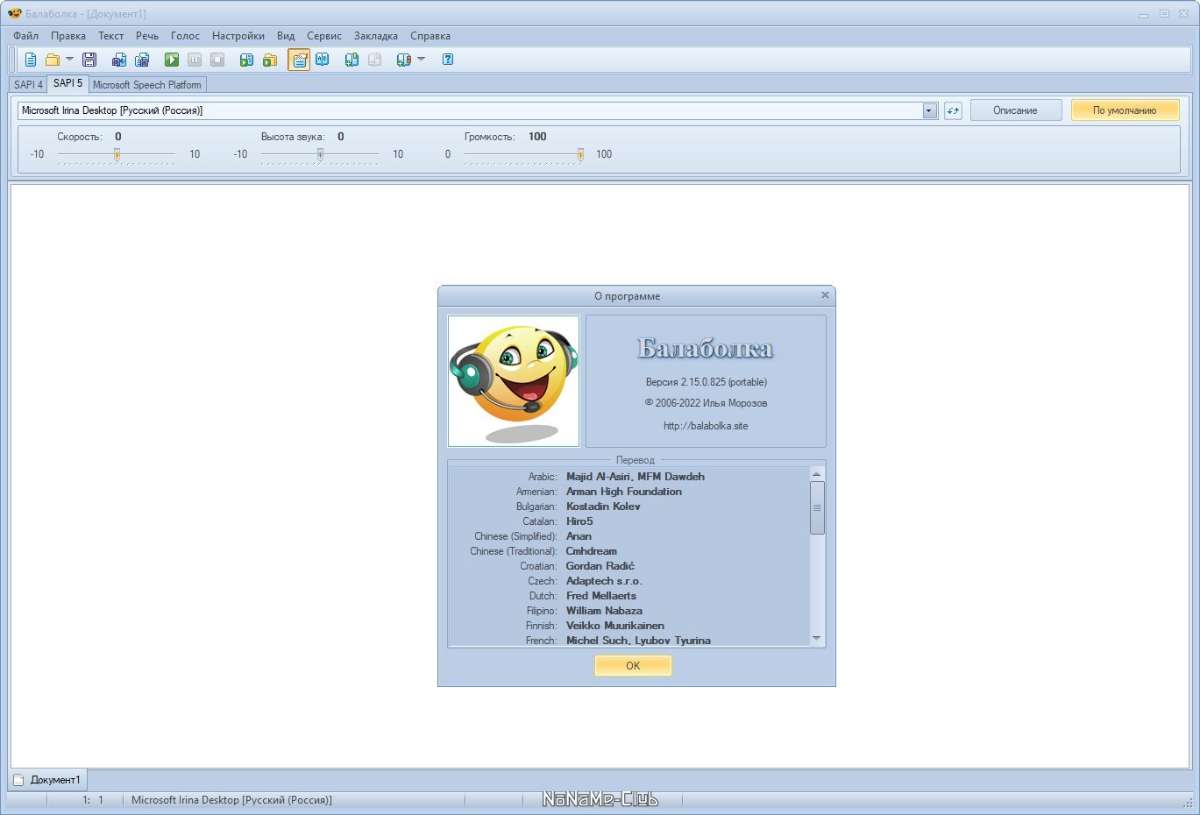The width and height of the screenshot is (1200, 815).
Task: Open the Справка menu
Action: (430, 36)
